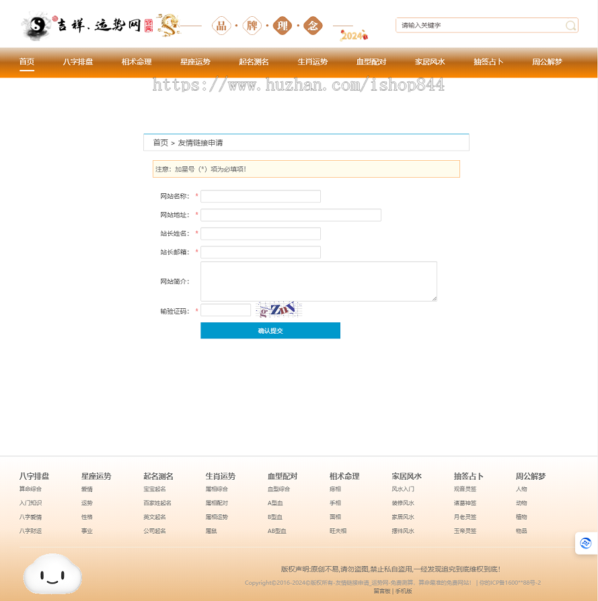598x601 pixels.
Task: Open the 旺夫相 footer link
Action: [338, 531]
